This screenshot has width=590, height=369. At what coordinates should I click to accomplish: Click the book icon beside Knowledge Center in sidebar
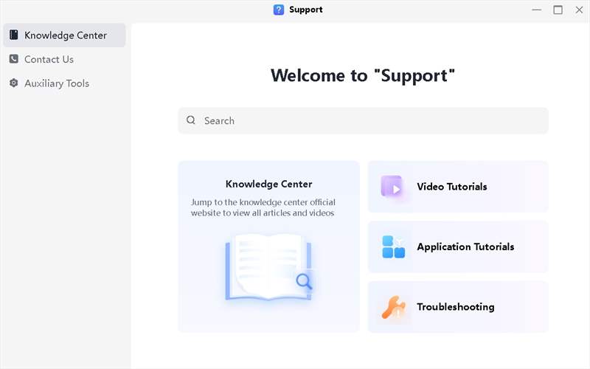click(14, 35)
